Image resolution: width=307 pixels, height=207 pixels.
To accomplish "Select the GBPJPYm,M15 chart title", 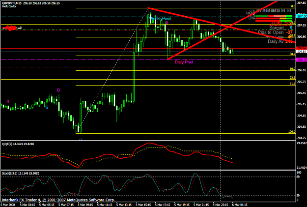I will tap(12, 3).
